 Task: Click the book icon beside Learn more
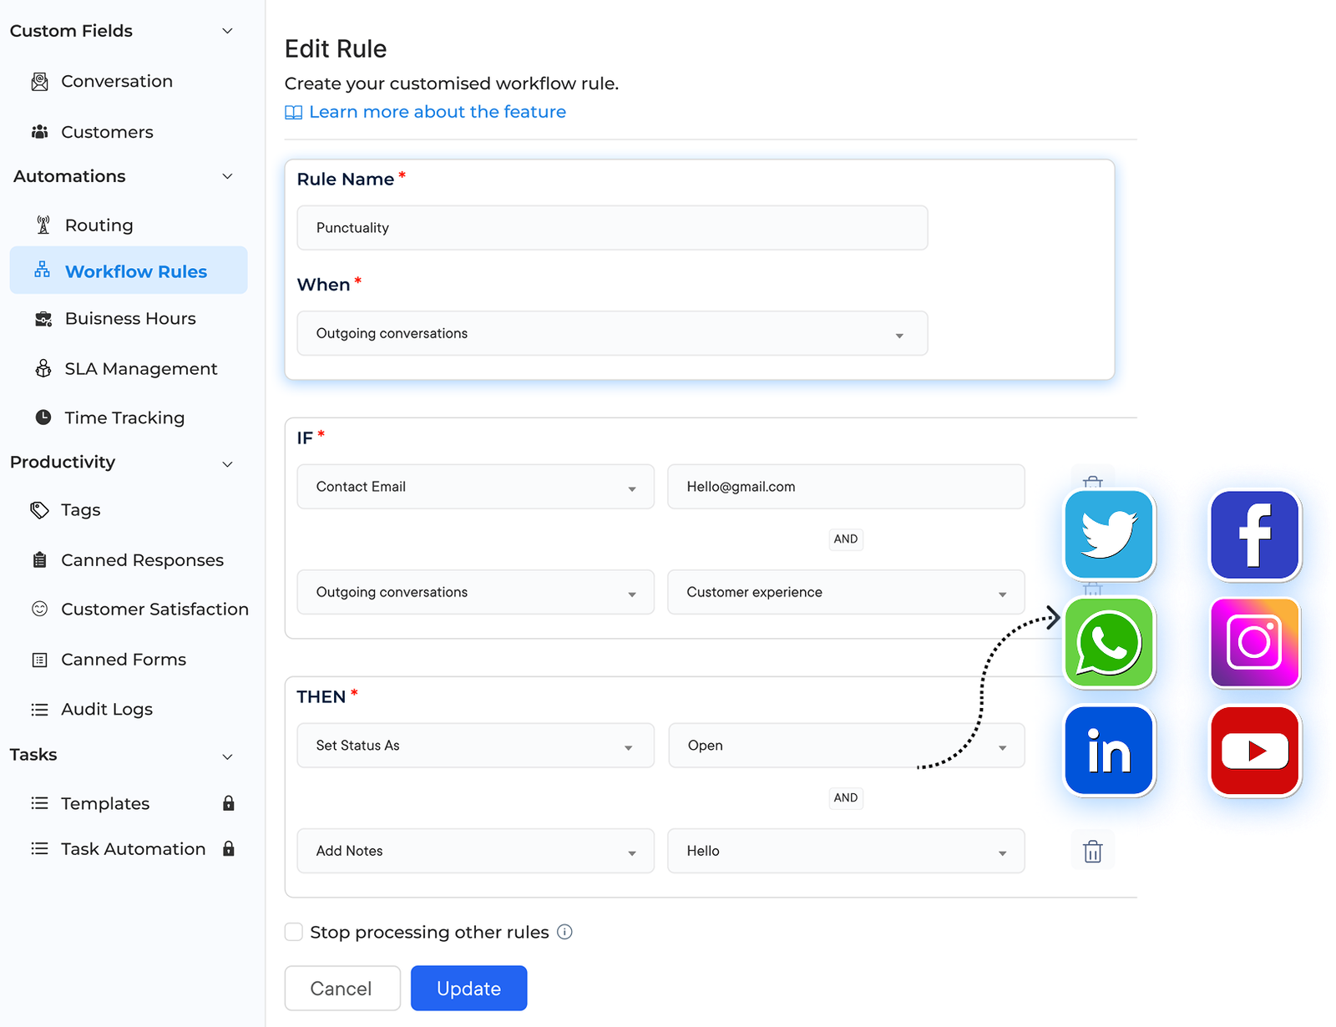294,113
